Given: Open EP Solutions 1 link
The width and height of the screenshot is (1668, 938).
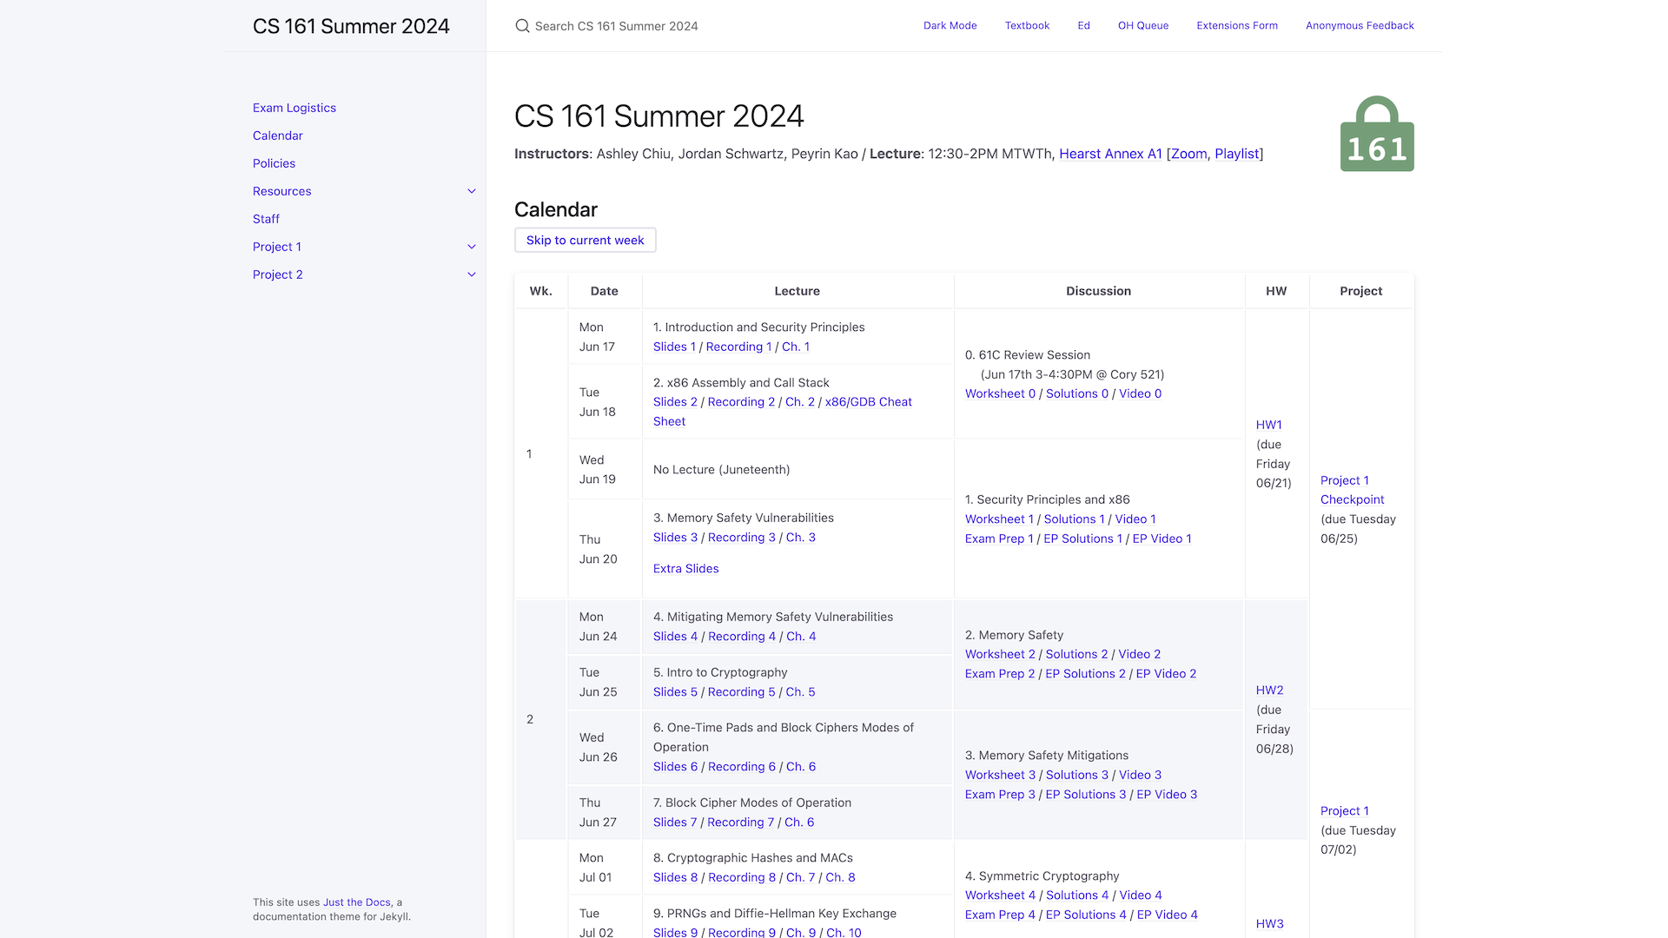Looking at the screenshot, I should click(1082, 538).
